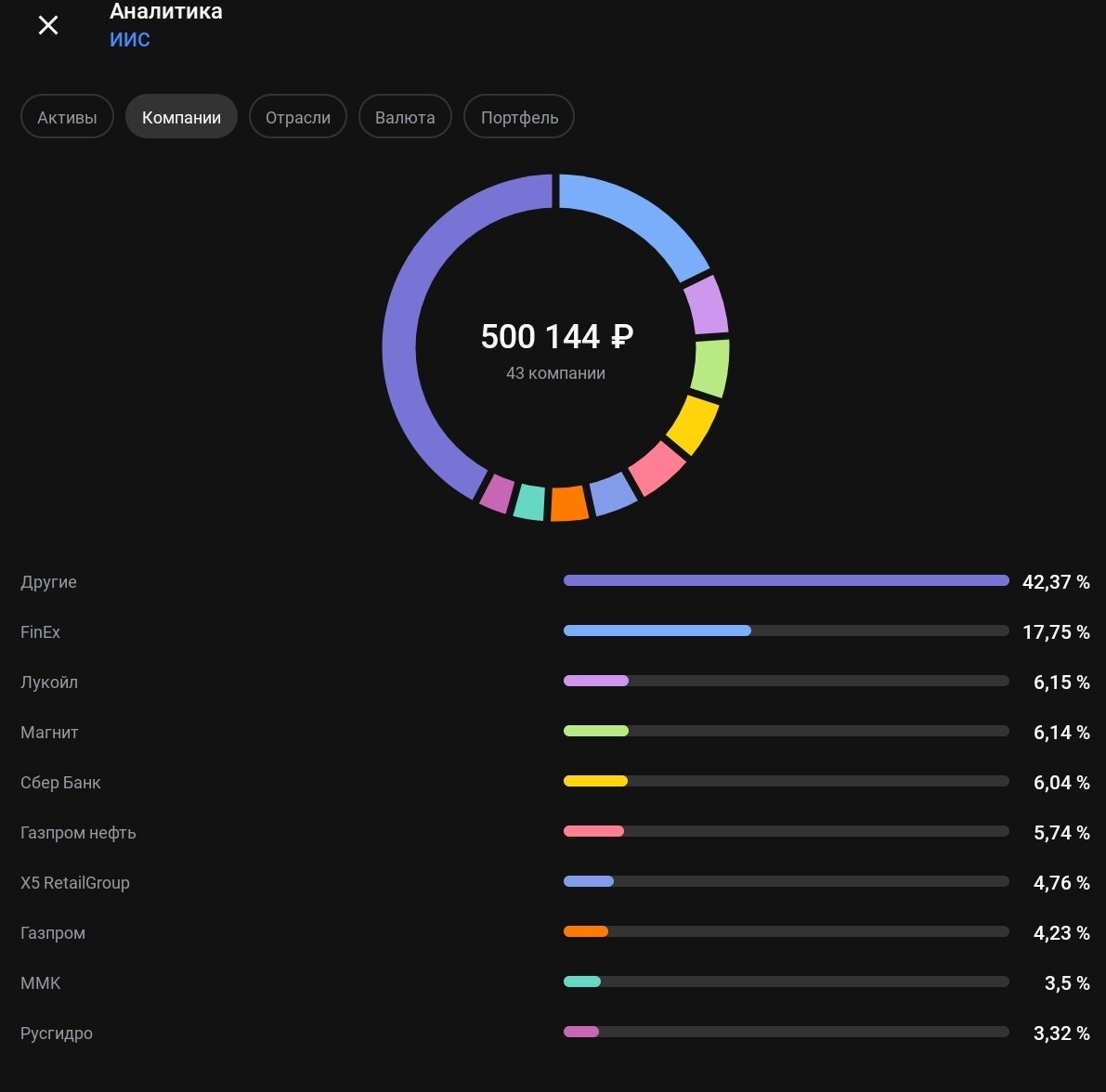Open the Газпром нефть company row
Screen dimensions: 1106x1092
555,832
